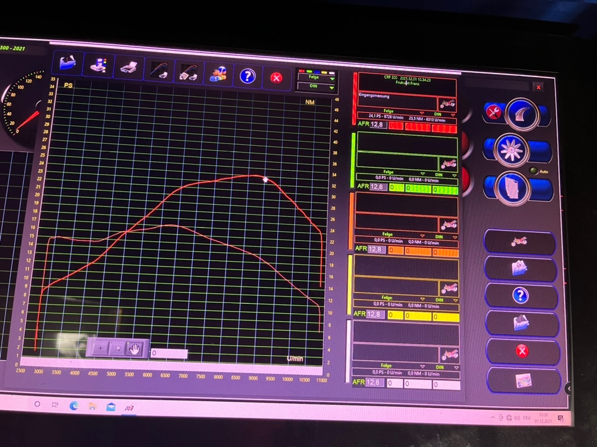Screen dimensions: 597x447
Task: Click the red X button in right panel
Action: (522, 351)
